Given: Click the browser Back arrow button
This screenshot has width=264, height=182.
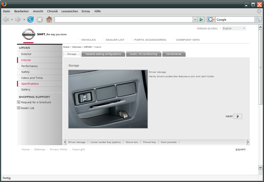Looking at the screenshot, I should (6, 19).
